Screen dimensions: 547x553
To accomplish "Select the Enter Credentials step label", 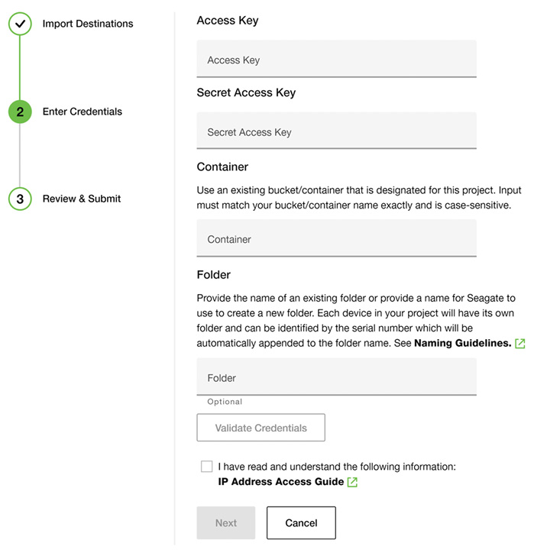I will [x=82, y=112].
